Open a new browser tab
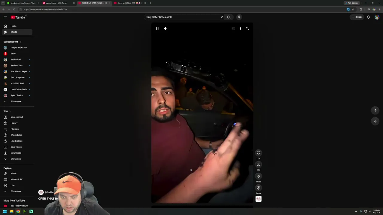The height and width of the screenshot is (215, 383). point(151,3)
